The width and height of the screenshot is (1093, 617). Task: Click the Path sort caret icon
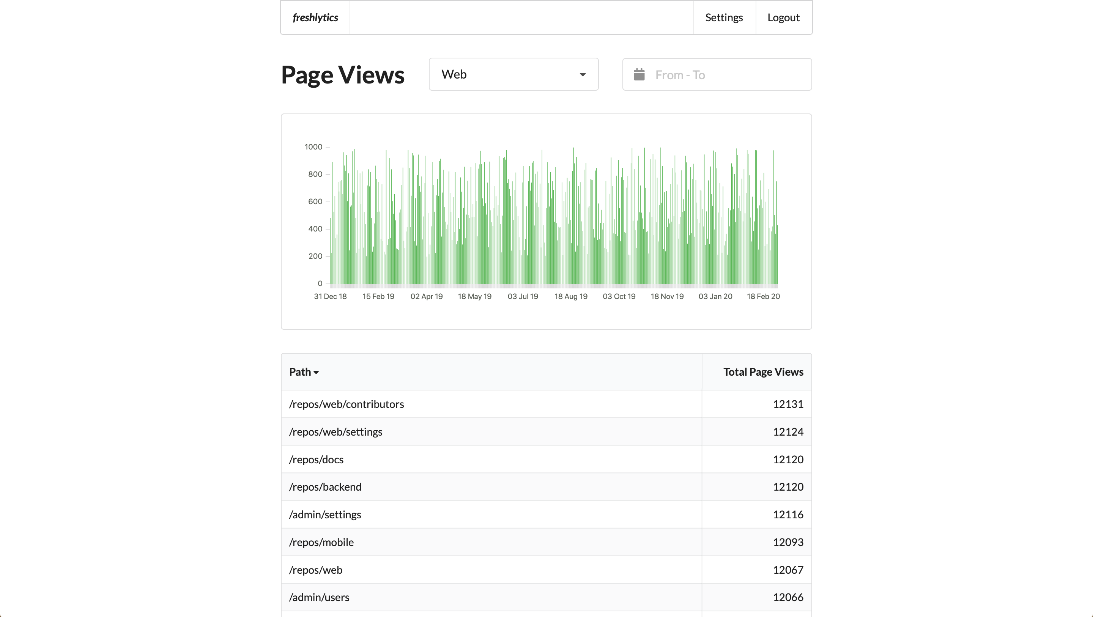[x=316, y=373]
